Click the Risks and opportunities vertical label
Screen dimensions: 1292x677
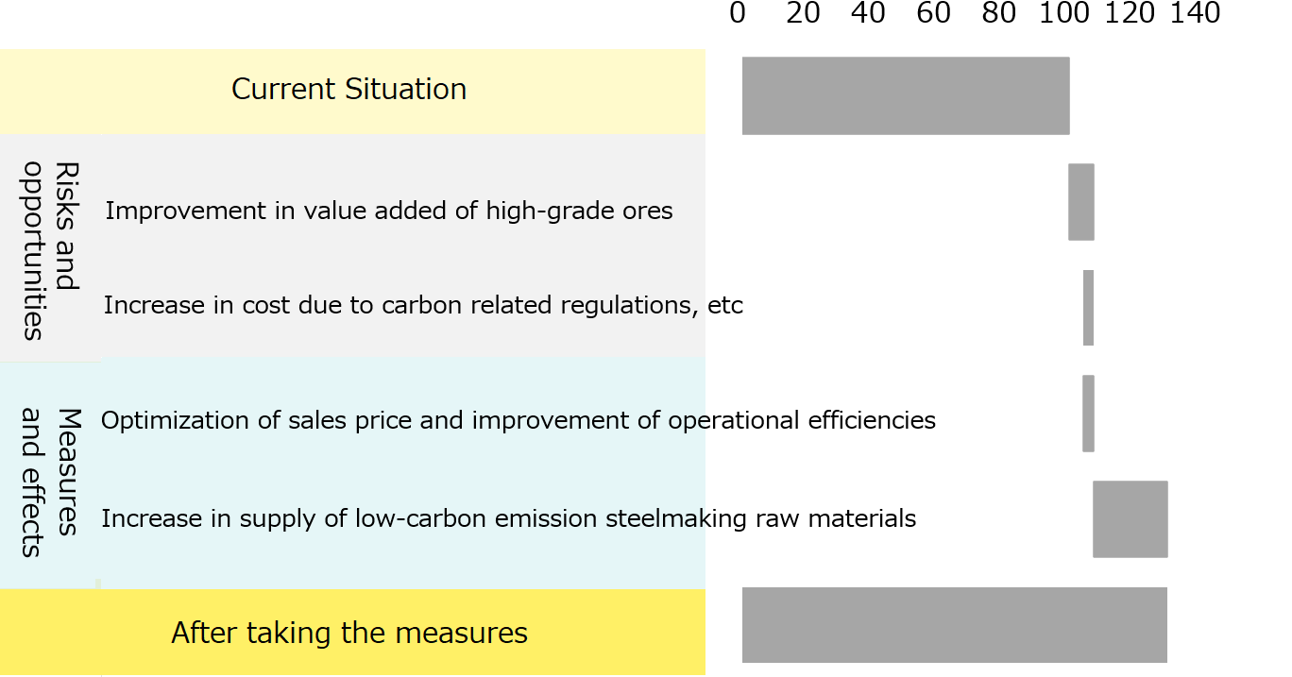coord(50,250)
